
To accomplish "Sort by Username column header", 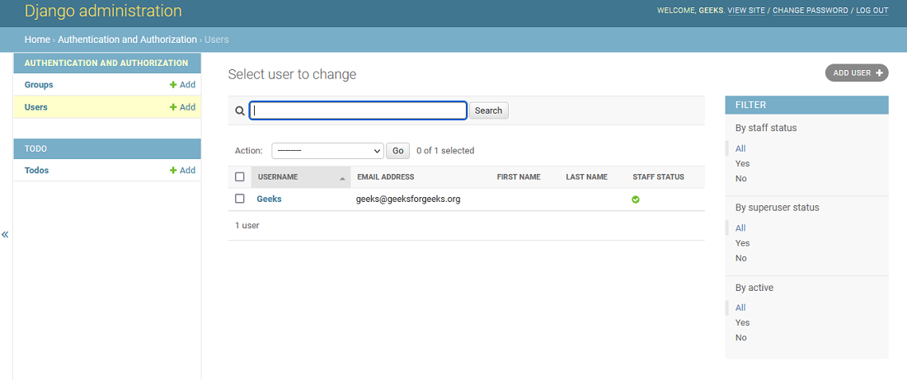I will 278,177.
